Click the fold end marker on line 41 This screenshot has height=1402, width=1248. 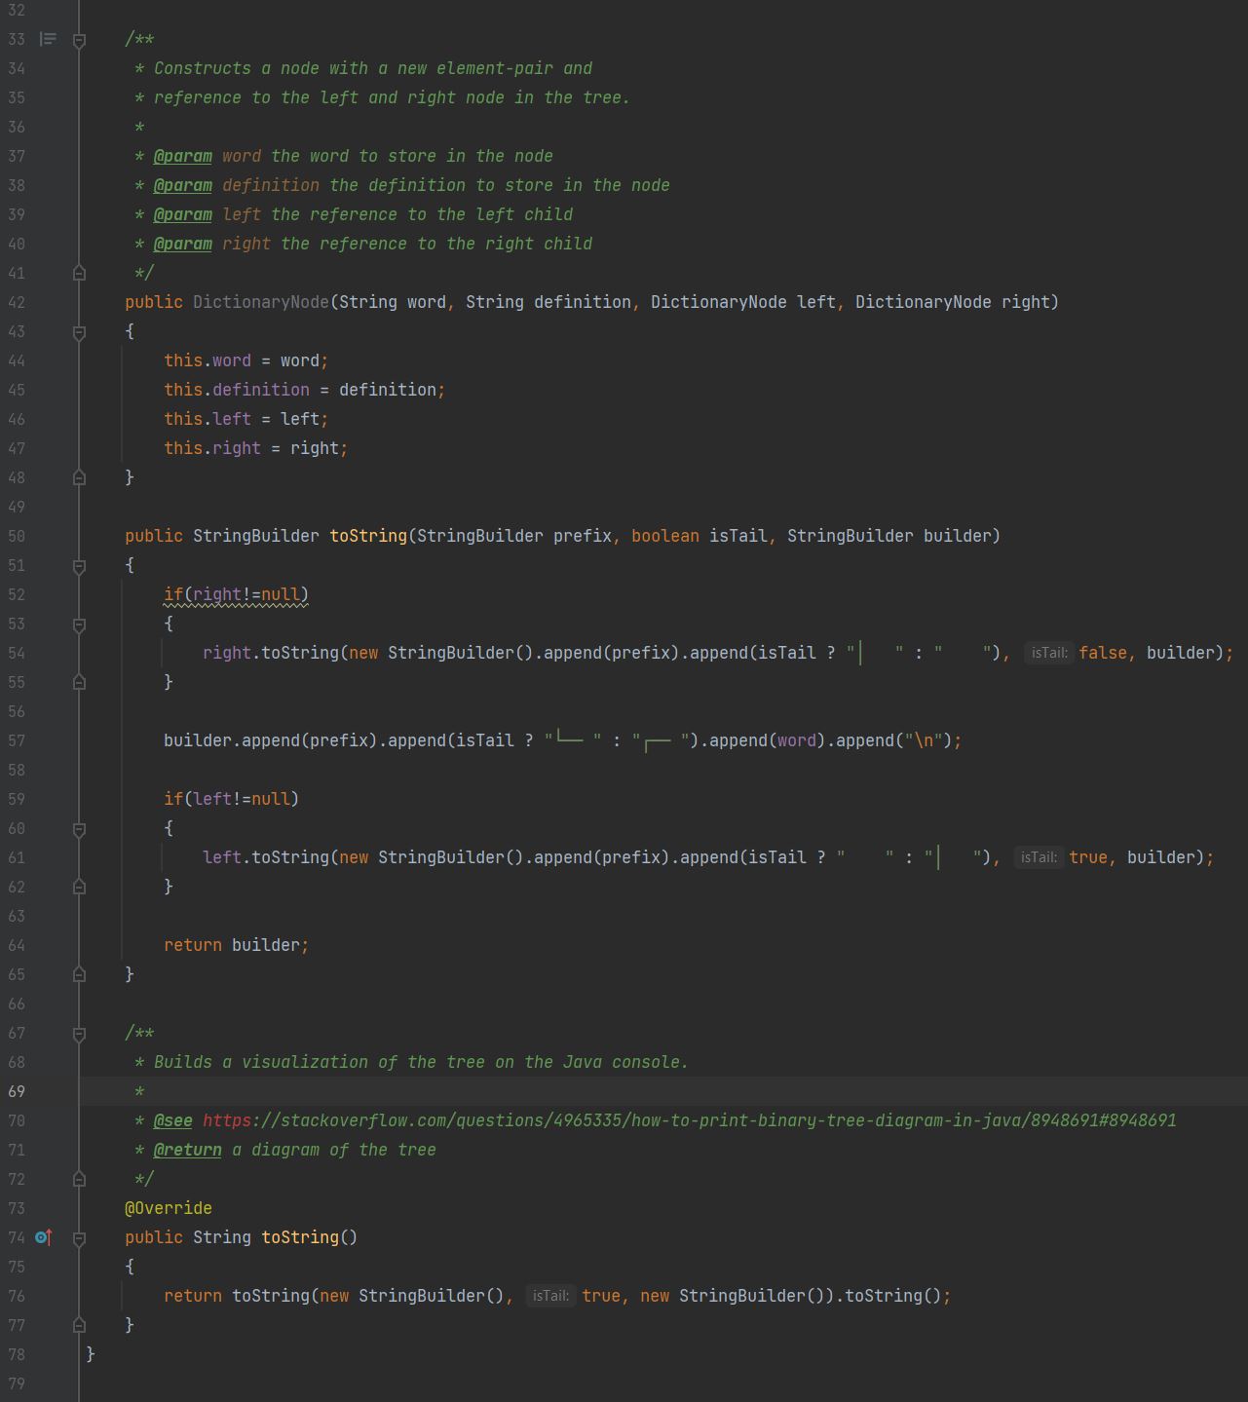pyautogui.click(x=80, y=273)
